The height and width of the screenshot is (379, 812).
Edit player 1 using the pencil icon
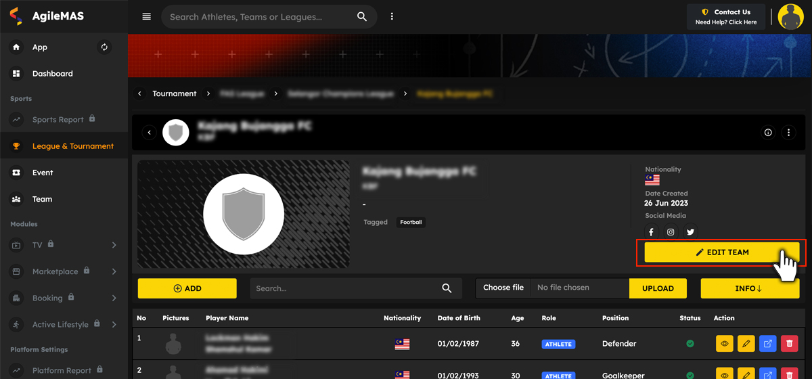[746, 344]
